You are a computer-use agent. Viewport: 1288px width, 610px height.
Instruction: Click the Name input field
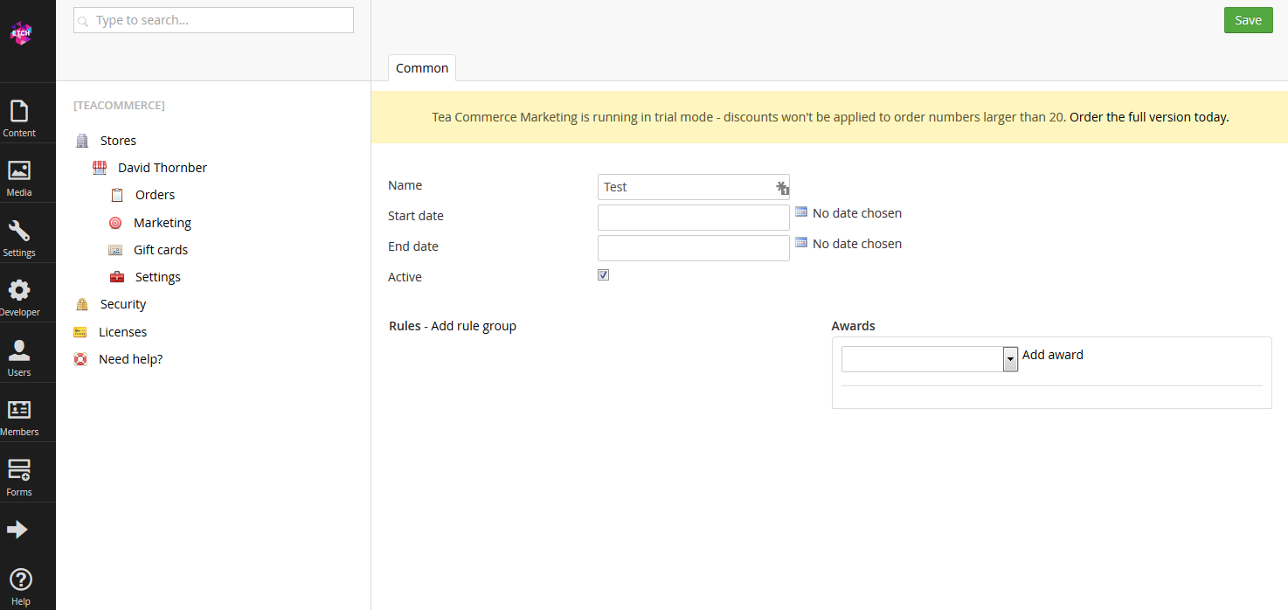(x=694, y=187)
